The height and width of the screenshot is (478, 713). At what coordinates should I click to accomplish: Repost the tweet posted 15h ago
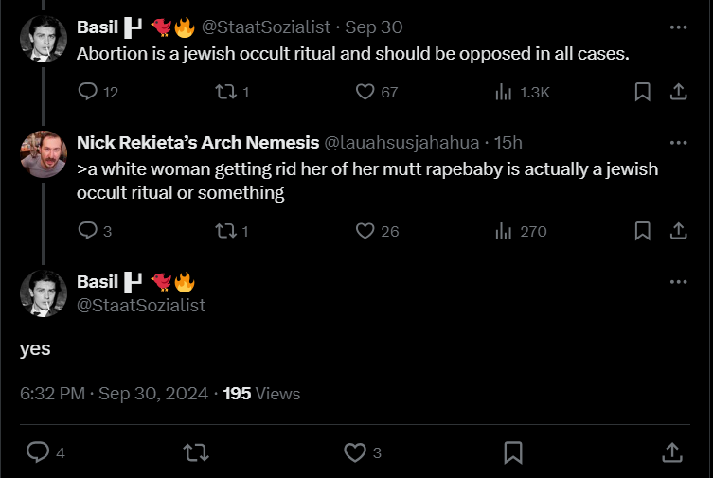click(x=226, y=231)
